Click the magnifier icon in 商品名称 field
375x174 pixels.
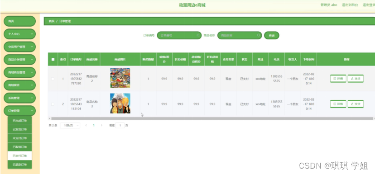pos(259,35)
